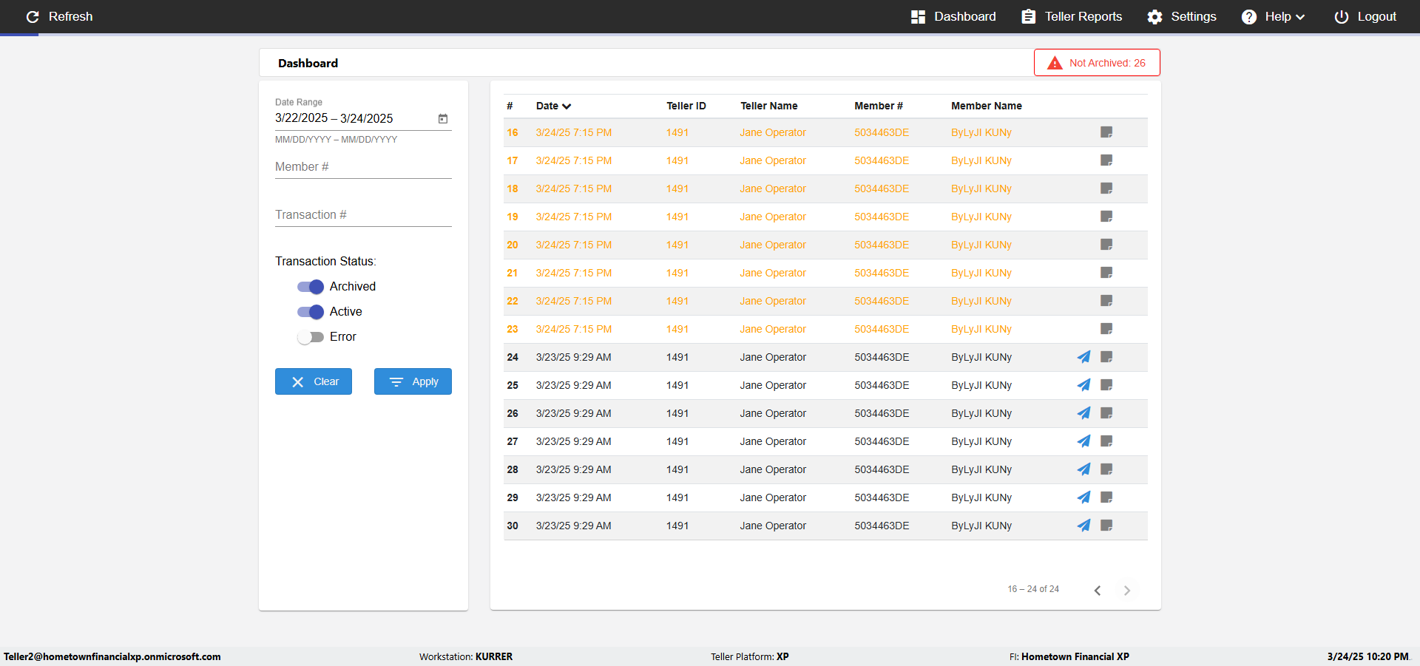
Task: Open note icon for row 24
Action: (x=1106, y=357)
